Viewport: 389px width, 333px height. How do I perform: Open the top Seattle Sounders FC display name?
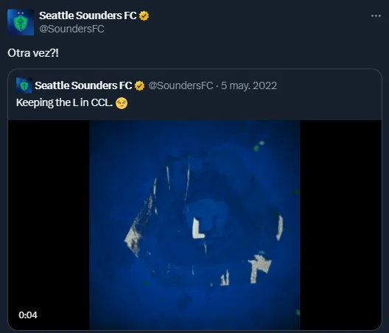[x=88, y=15]
